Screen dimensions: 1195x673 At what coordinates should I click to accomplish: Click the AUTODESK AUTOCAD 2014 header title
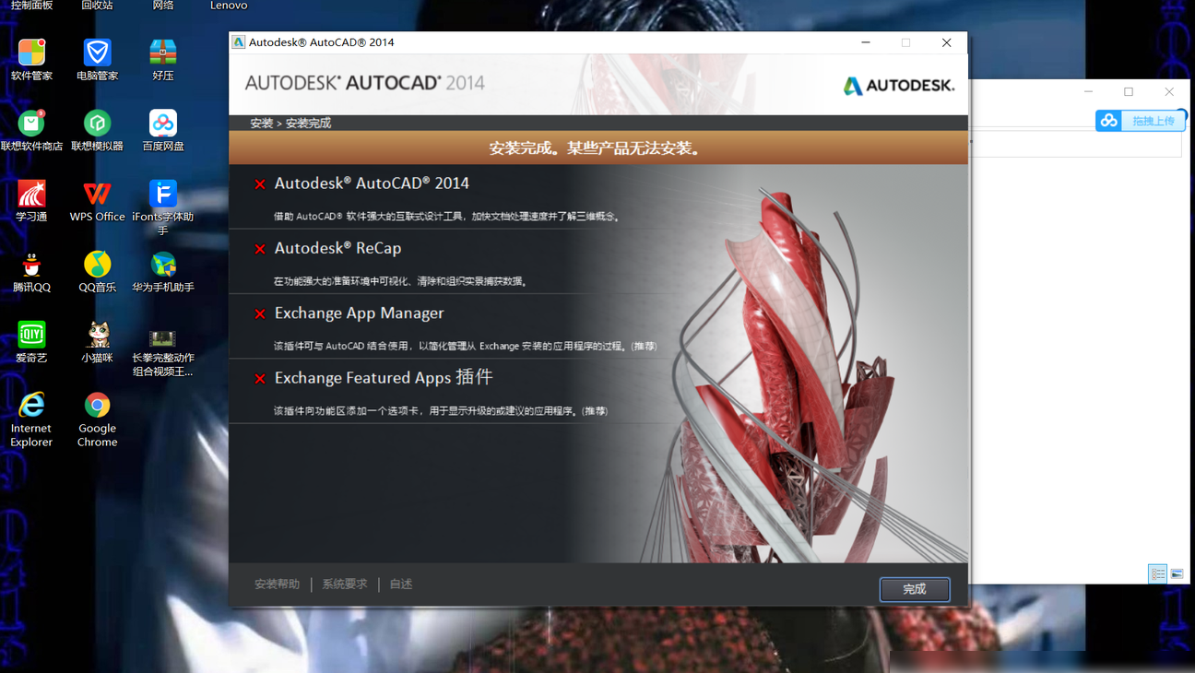pos(365,83)
